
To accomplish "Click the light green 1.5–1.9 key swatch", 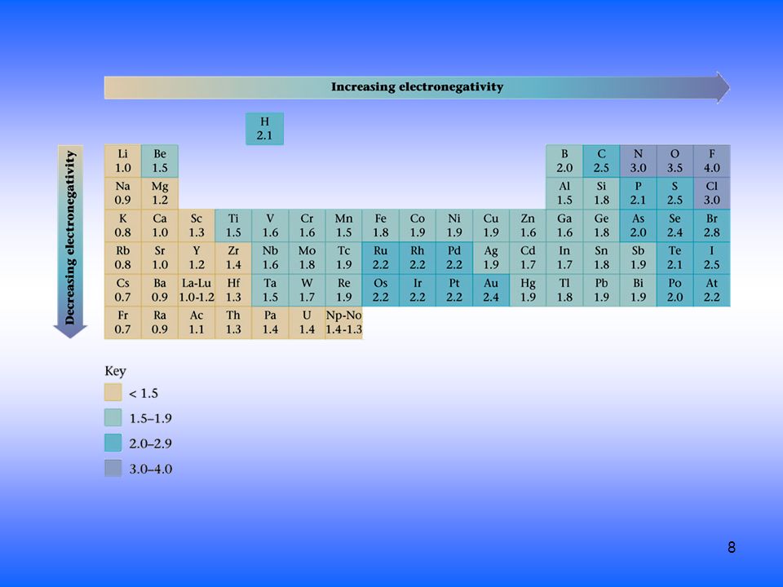I will click(x=113, y=417).
